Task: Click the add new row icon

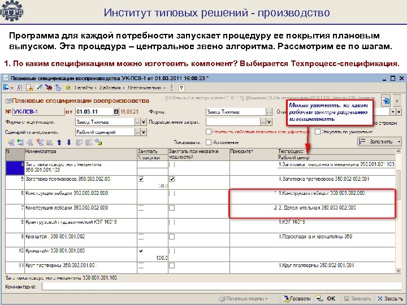Action: [11, 142]
